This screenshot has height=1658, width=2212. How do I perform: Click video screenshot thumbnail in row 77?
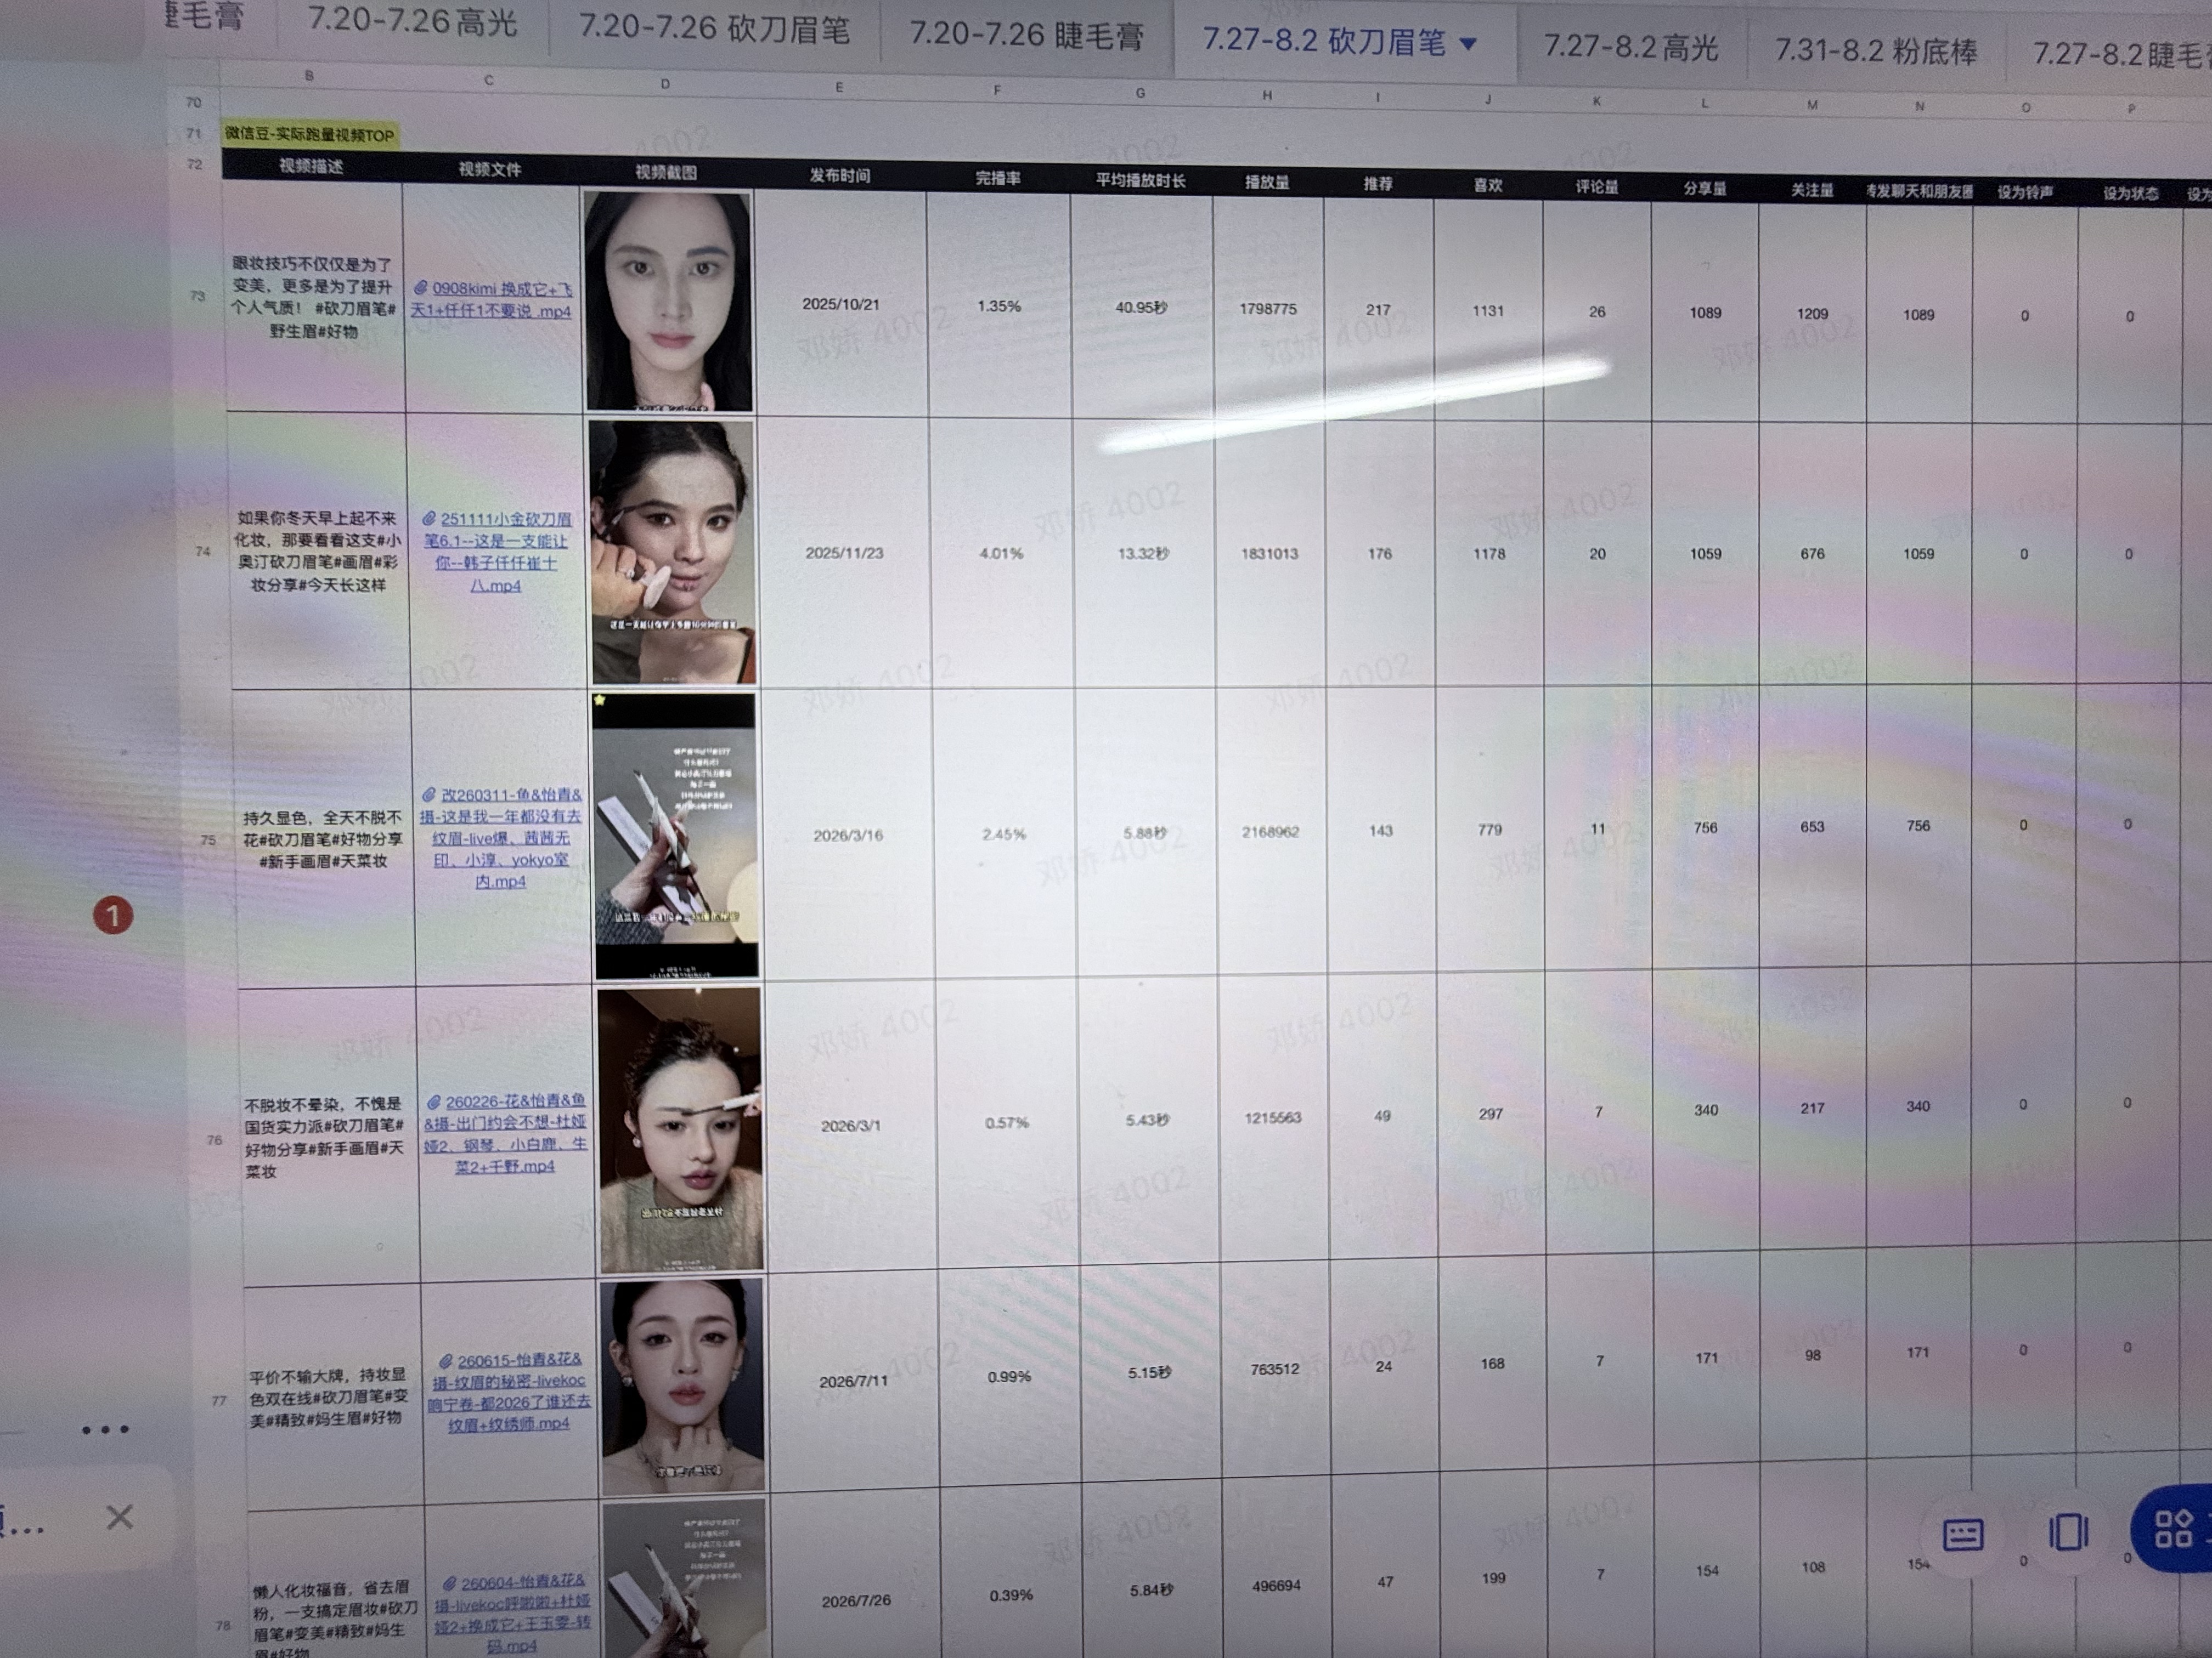coord(683,1385)
